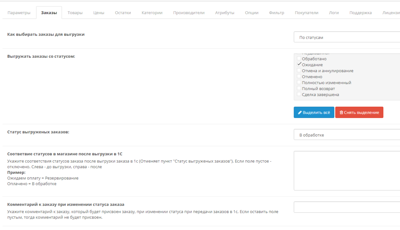Click the 'Как выбирать заказы для выгрузки' label
The height and width of the screenshot is (230, 400).
click(46, 34)
